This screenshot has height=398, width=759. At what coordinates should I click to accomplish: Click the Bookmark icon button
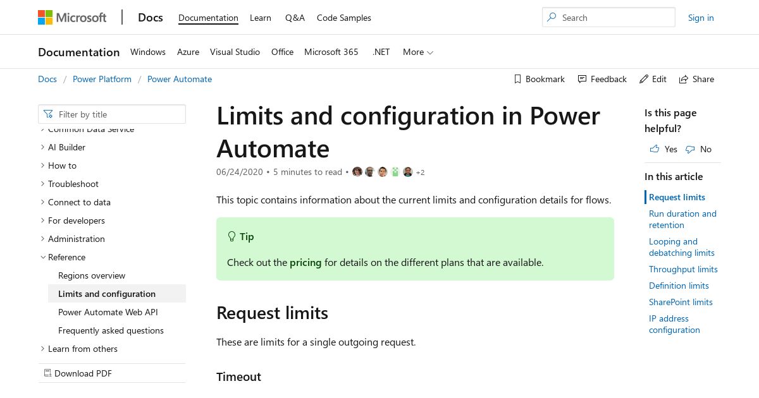click(539, 79)
